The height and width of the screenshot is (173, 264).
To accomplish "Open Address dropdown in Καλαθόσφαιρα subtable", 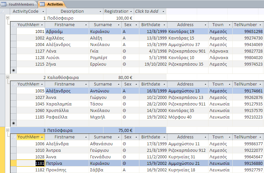I will [205, 84].
